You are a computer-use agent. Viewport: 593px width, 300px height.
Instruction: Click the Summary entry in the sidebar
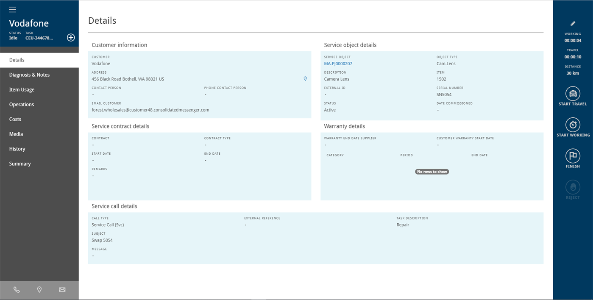coord(19,164)
